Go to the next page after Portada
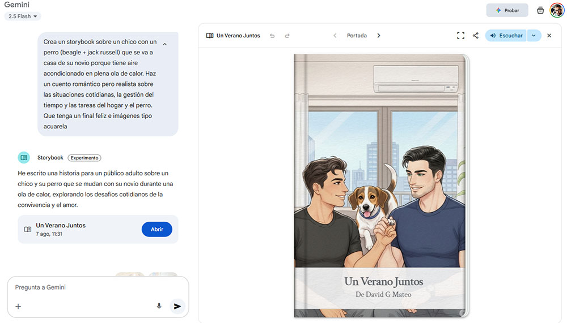The image size is (567, 323). (379, 36)
